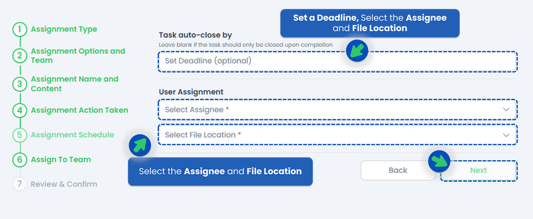This screenshot has width=533, height=219.
Task: Click the step 4 number circle
Action: coord(19,110)
